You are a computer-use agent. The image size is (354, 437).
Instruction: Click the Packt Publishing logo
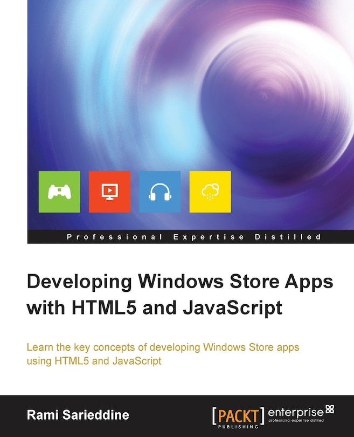(x=238, y=418)
